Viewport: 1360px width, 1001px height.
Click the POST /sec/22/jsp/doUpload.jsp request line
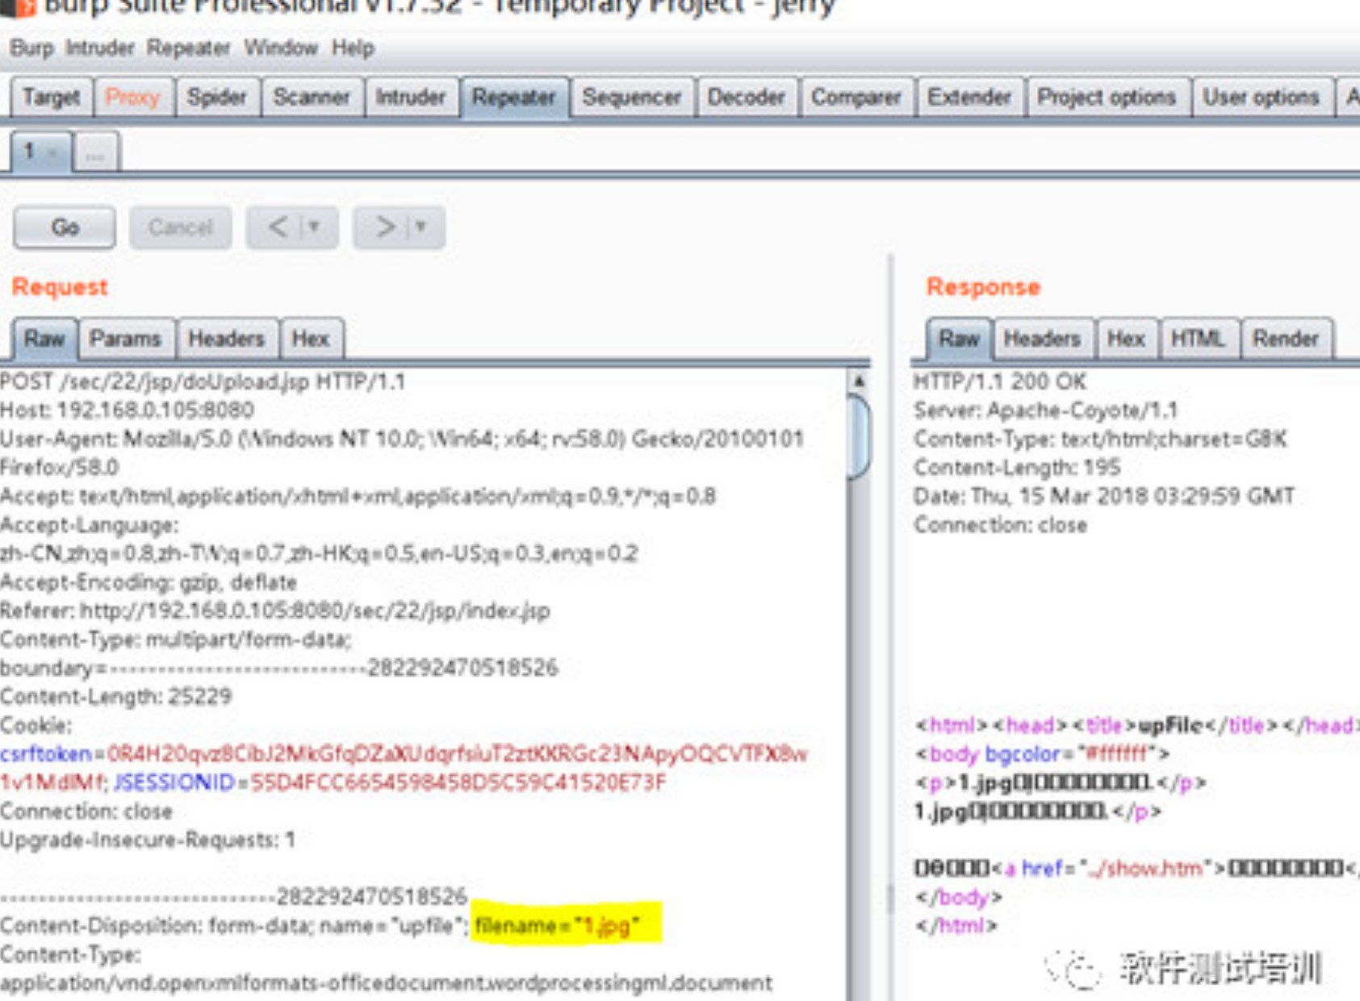(203, 382)
